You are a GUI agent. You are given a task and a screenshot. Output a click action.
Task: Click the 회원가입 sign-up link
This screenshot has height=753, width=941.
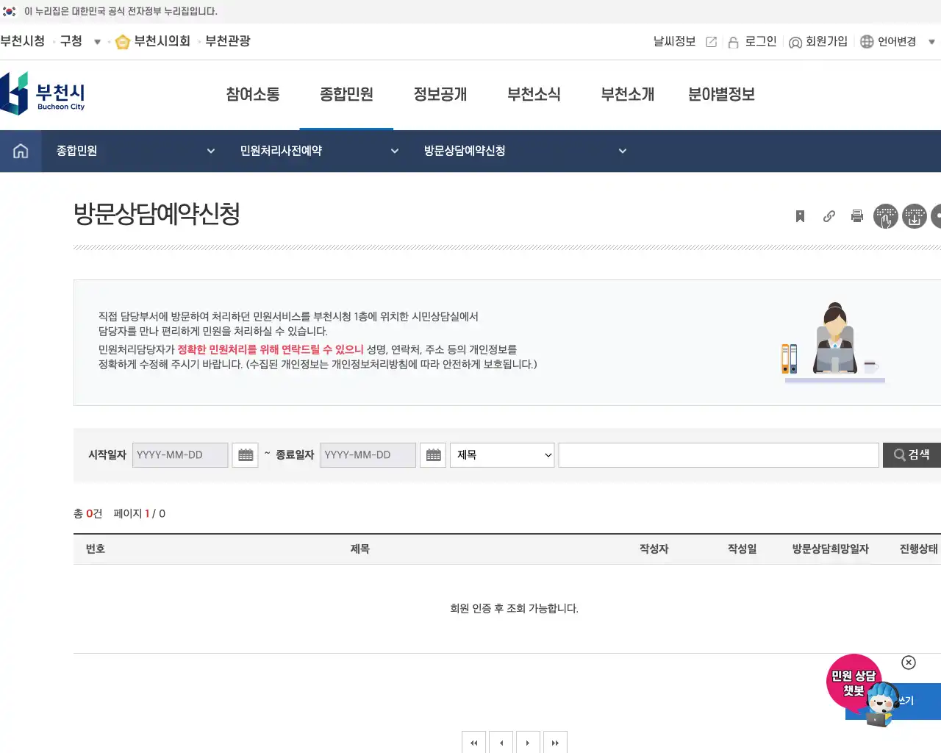pyautogui.click(x=818, y=42)
